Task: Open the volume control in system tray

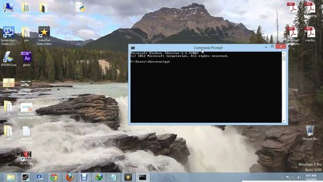Action: point(298,177)
